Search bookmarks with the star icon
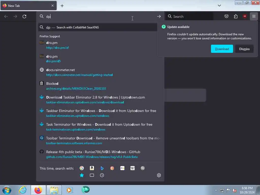Screen dimensions: 260x195 (x=82, y=175)
